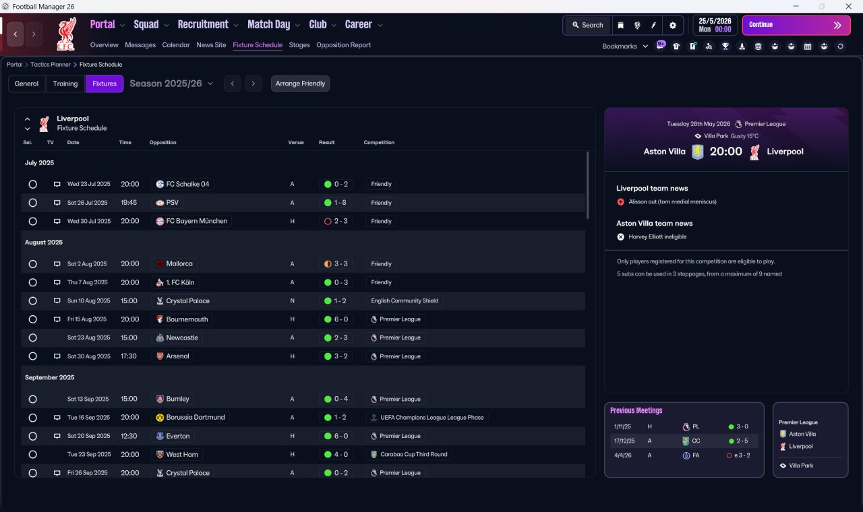The width and height of the screenshot is (863, 512).
Task: Open the Messages tab
Action: [140, 45]
